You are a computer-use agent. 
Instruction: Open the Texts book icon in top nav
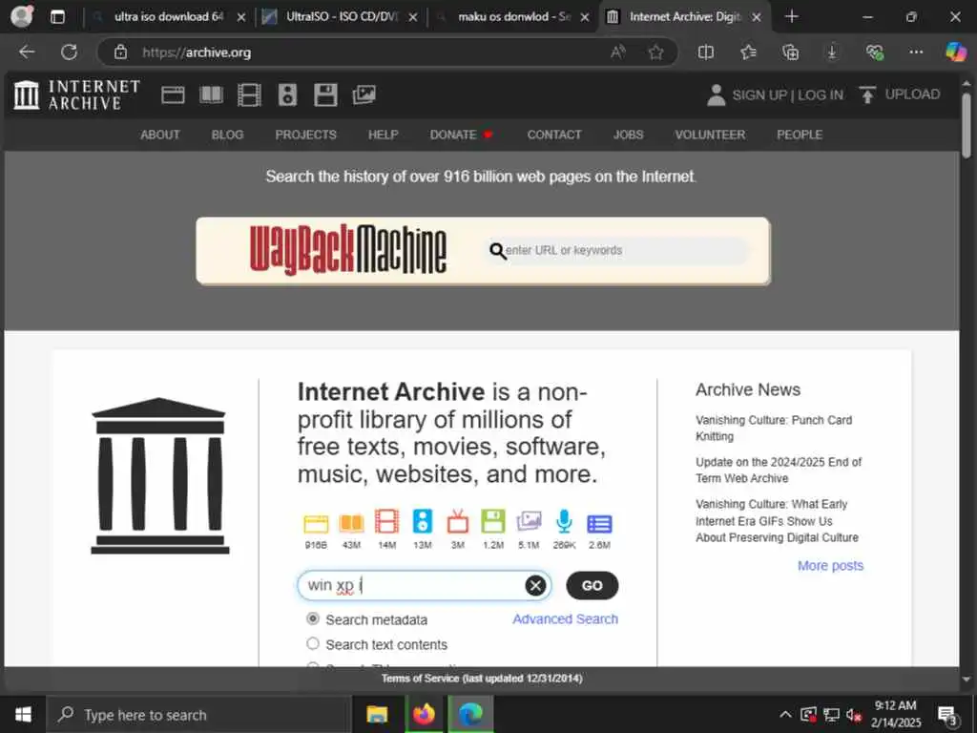coord(211,94)
